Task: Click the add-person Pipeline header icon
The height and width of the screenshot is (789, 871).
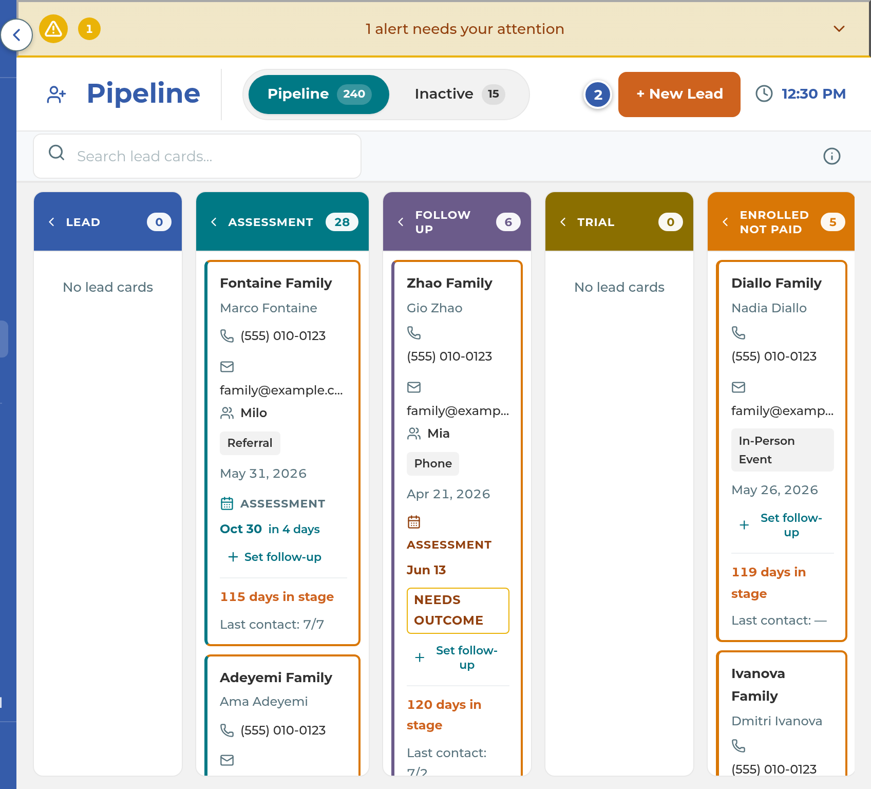Action: 56,94
